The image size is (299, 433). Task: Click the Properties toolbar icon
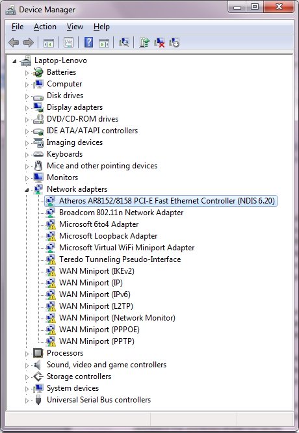(68, 42)
